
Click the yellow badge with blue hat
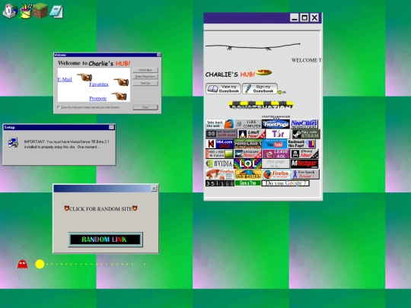pos(248,174)
